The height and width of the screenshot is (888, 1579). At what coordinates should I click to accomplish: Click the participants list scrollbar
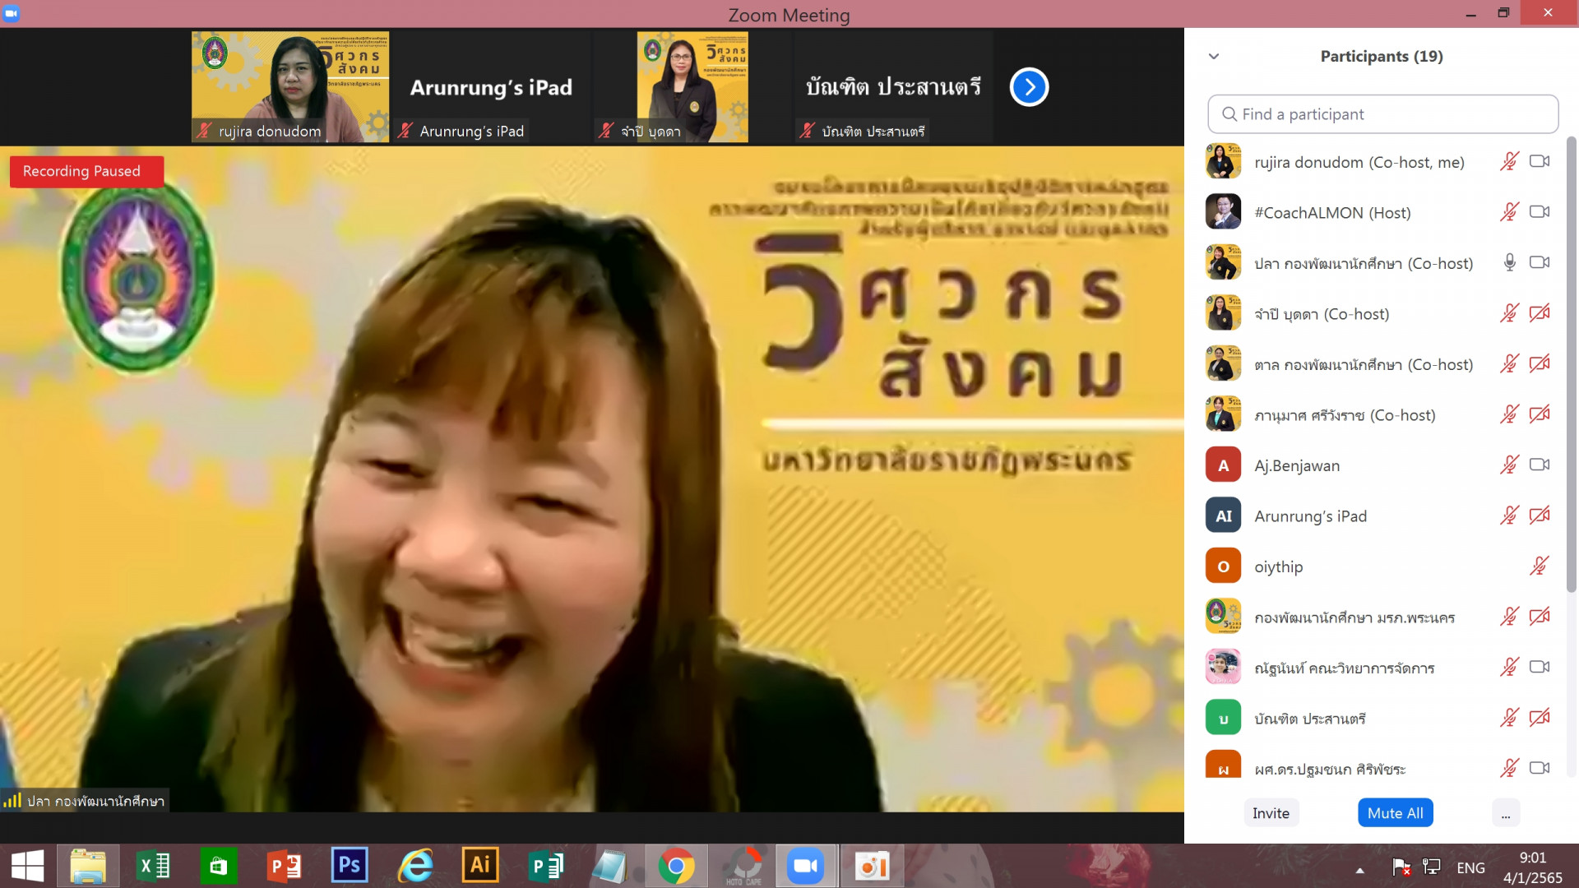(x=1571, y=362)
